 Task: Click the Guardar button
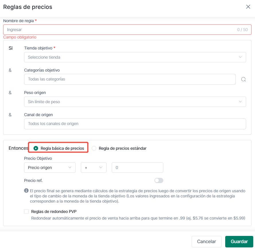239,241
